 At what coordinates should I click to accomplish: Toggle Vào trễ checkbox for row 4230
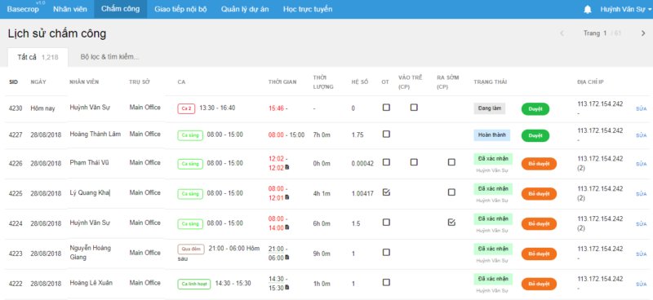tap(414, 108)
